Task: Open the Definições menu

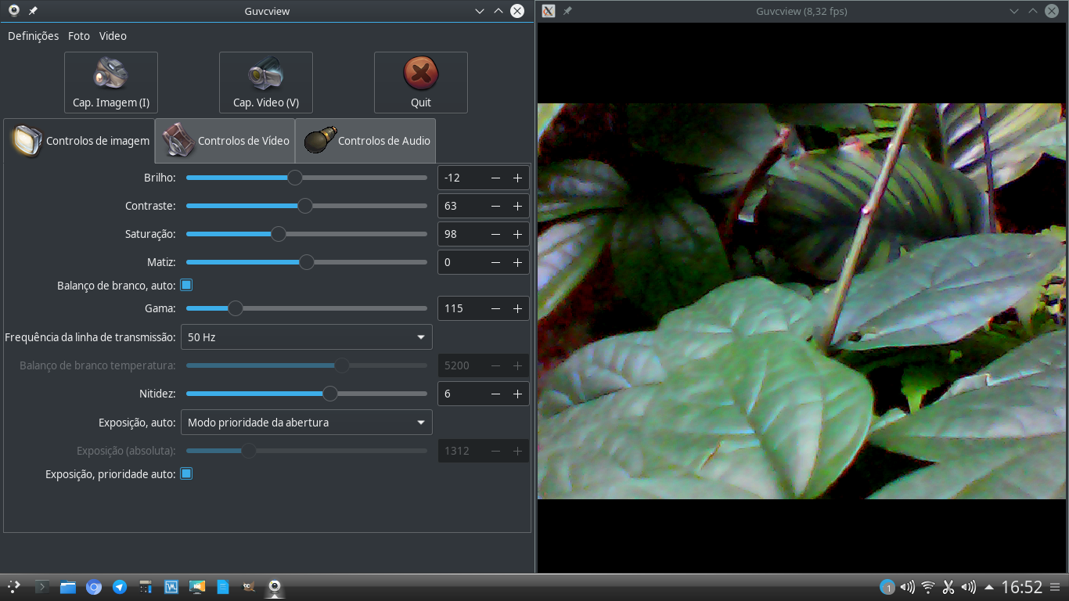Action: [x=33, y=36]
